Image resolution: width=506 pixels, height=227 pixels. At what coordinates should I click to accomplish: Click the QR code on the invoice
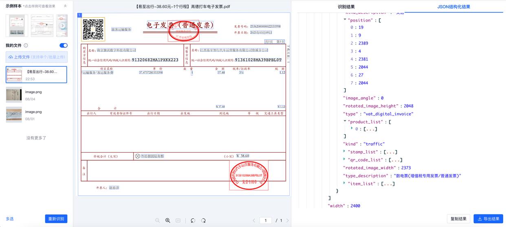click(x=93, y=30)
